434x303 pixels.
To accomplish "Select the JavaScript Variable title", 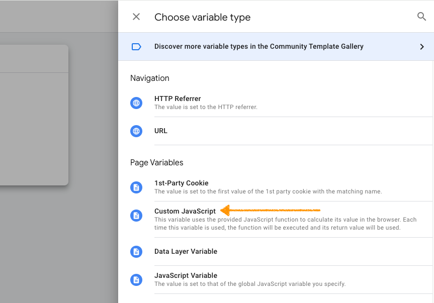I will (186, 276).
